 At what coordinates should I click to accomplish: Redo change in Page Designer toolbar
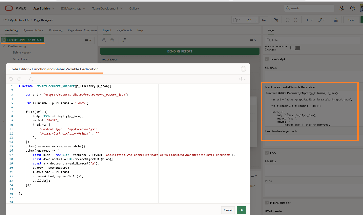tap(296, 20)
